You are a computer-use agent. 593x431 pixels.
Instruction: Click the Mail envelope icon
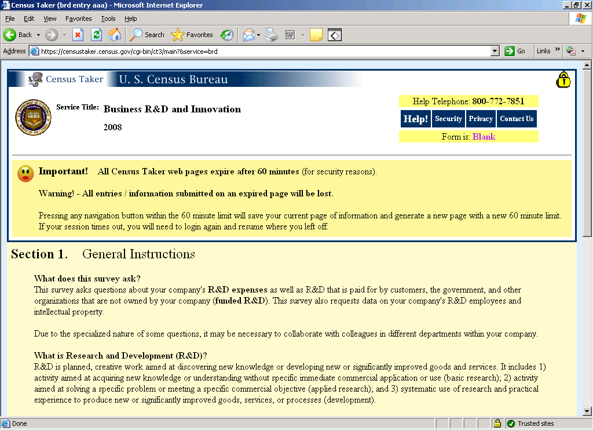click(x=249, y=35)
